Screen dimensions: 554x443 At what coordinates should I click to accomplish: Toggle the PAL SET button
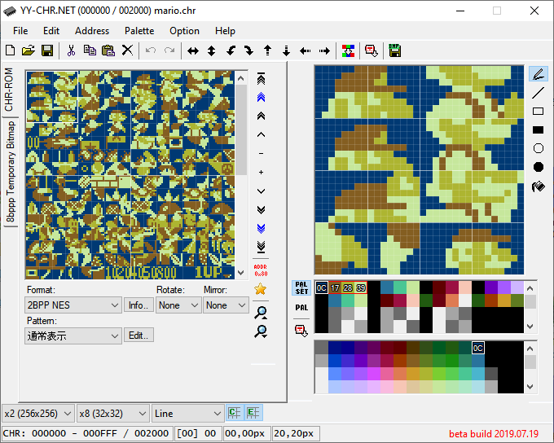[x=301, y=288]
